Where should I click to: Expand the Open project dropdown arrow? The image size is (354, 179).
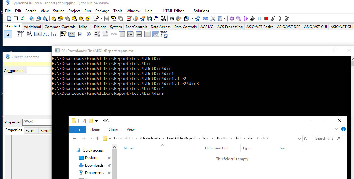click(x=101, y=18)
